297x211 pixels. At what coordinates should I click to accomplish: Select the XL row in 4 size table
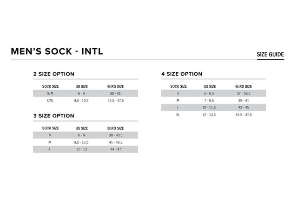tap(178, 115)
